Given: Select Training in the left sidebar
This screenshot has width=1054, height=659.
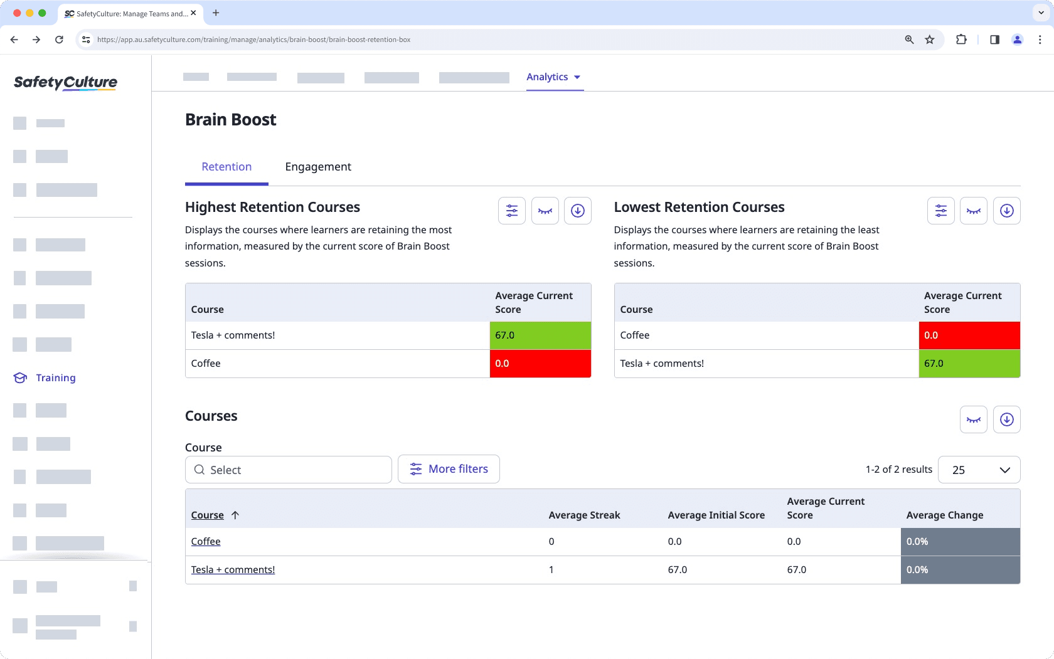Looking at the screenshot, I should coord(55,377).
